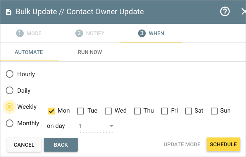Click the document icon beside Bulk Update title
The width and height of the screenshot is (246, 157).
(x=8, y=12)
